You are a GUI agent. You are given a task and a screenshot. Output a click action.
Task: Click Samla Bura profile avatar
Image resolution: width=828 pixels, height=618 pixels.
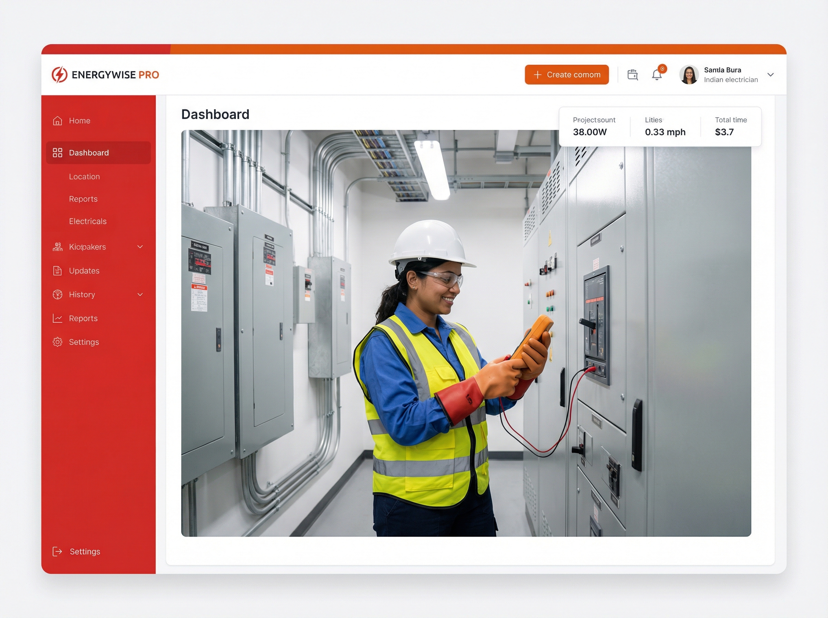tap(689, 74)
